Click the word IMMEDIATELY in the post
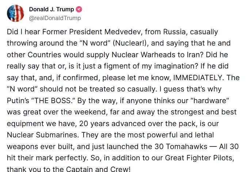This screenshot has height=172, width=247. coord(198,78)
